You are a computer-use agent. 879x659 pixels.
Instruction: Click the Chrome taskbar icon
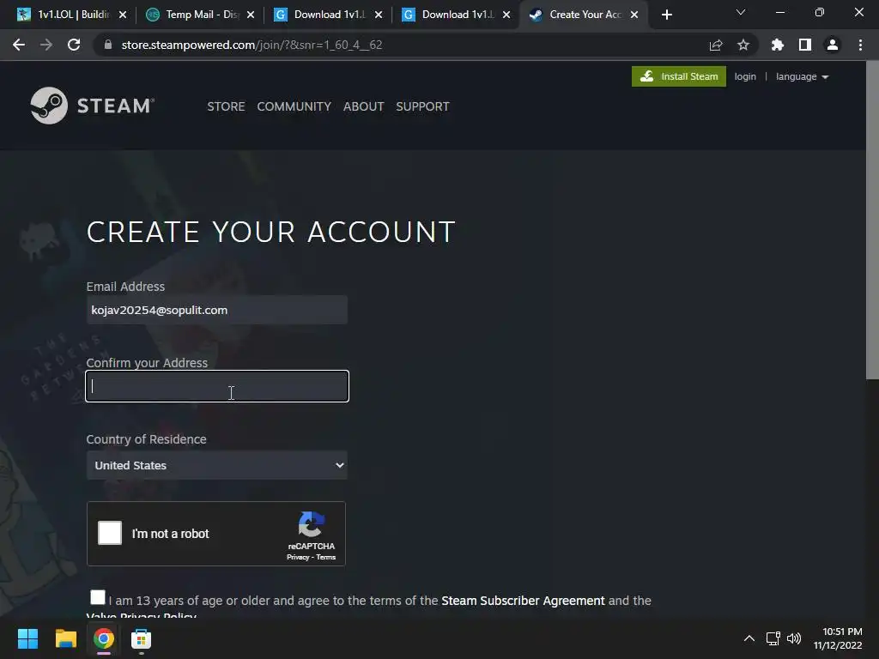pos(104,638)
